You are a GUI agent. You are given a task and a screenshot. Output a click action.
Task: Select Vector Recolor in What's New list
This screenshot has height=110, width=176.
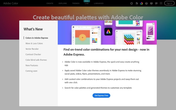tap(32, 49)
